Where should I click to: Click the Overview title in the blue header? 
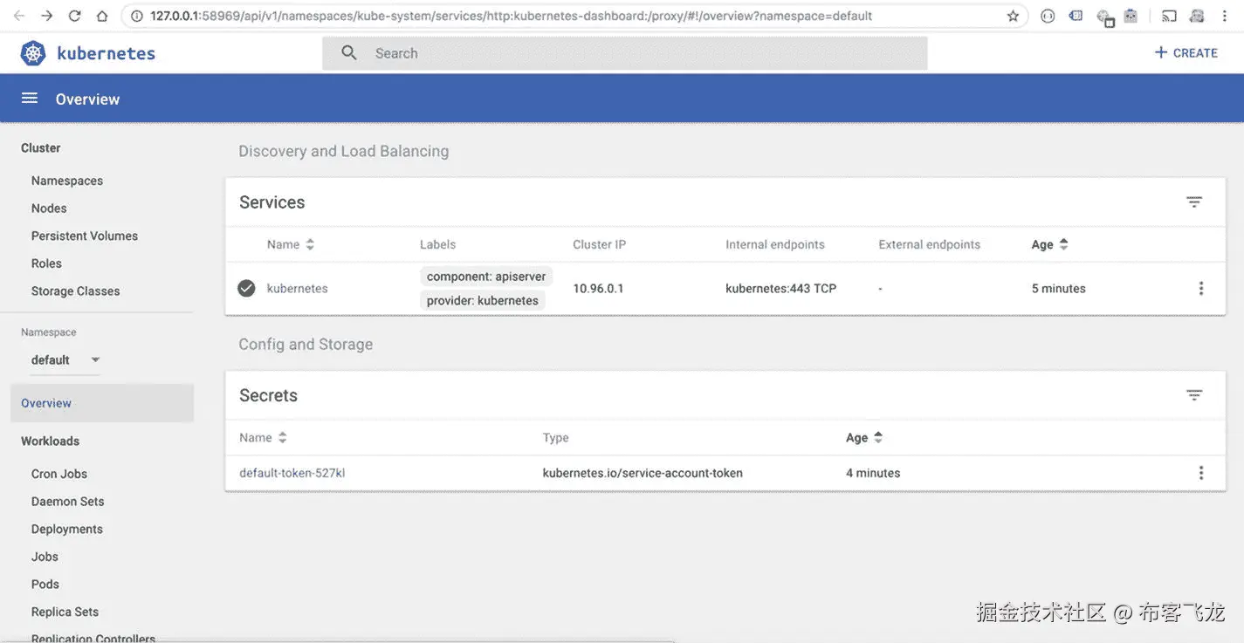[87, 99]
